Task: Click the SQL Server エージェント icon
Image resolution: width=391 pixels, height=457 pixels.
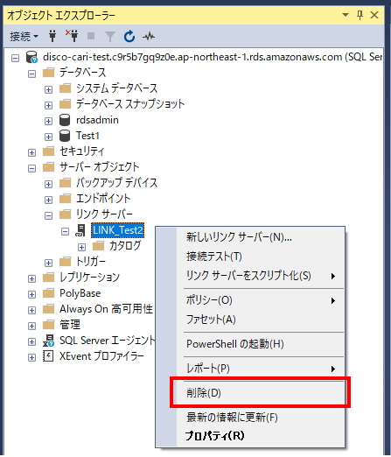Action: coord(48,341)
